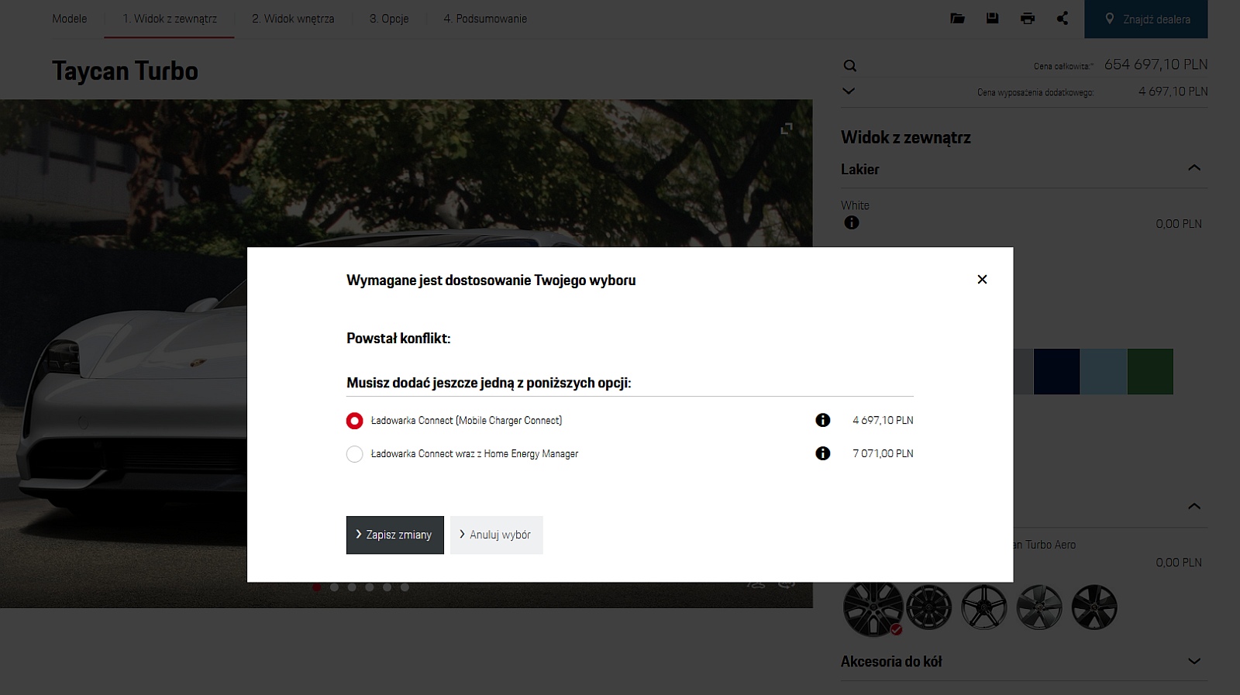Viewport: 1240px width, 695px height.
Task: Show info for White paint
Action: point(852,222)
